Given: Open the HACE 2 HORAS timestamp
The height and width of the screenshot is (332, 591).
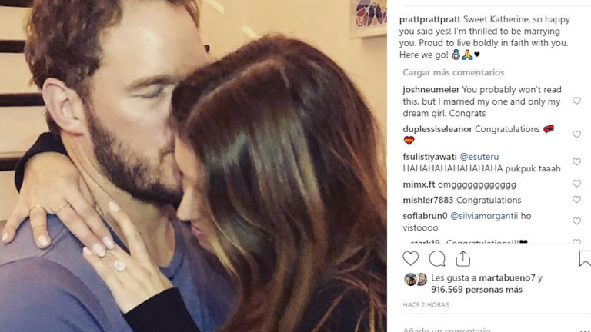Looking at the screenshot, I should 426,305.
